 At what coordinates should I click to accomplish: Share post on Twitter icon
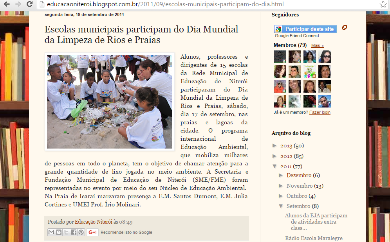[66, 232]
